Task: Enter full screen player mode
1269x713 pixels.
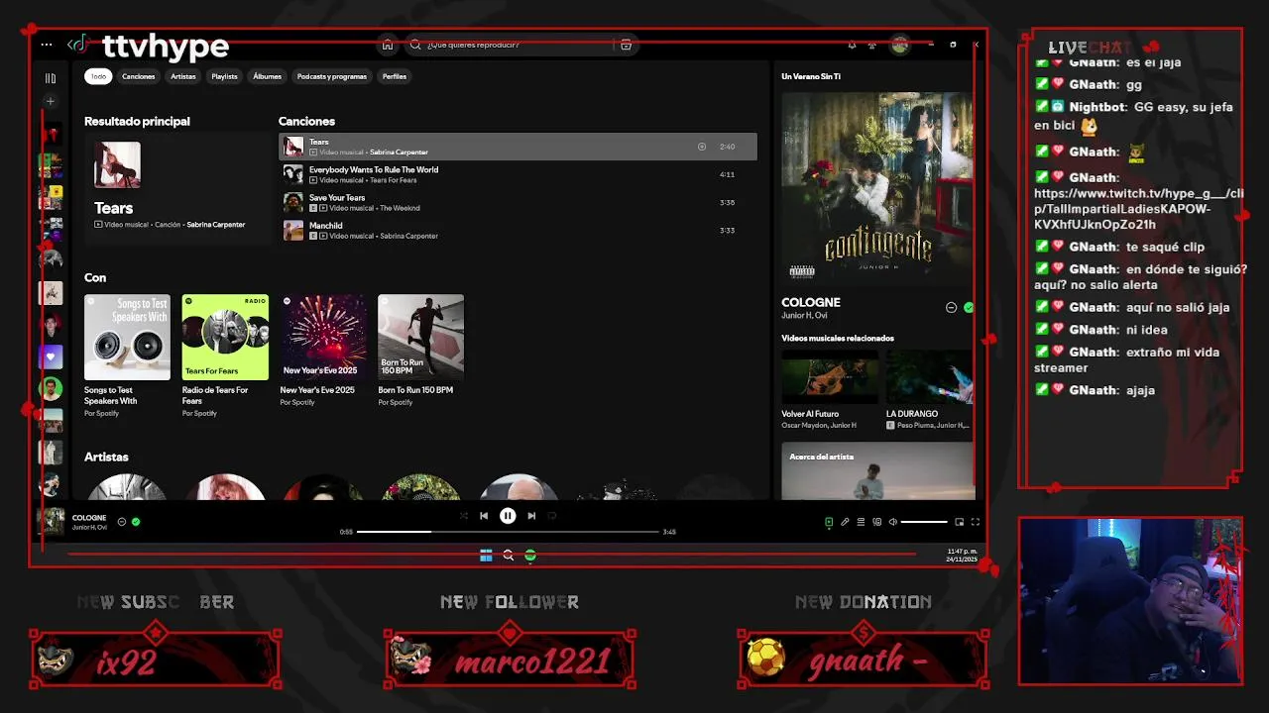Action: tap(975, 522)
